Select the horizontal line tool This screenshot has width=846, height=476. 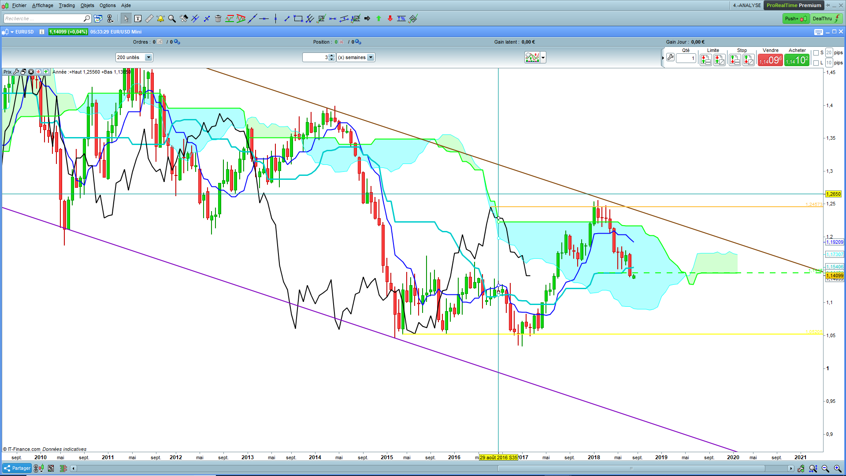[264, 19]
